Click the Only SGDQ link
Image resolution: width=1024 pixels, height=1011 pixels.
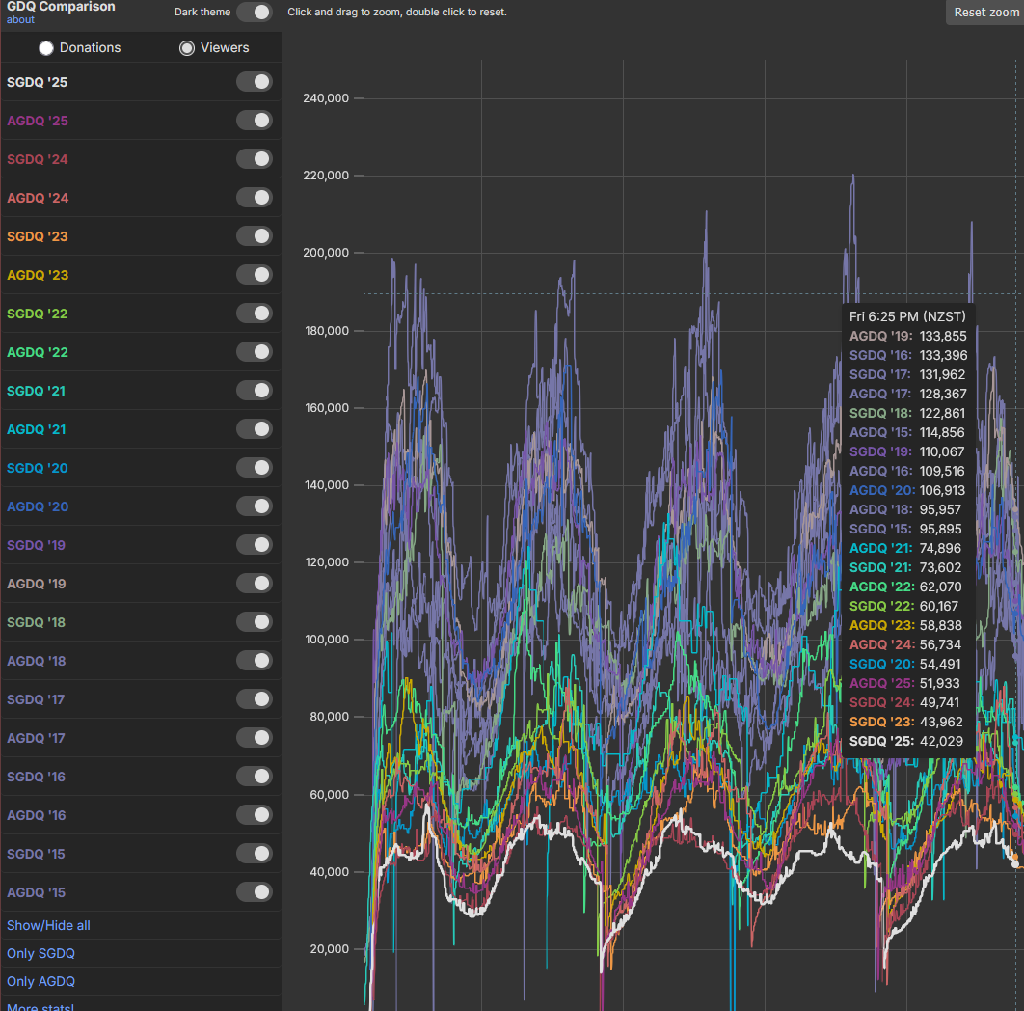40,953
